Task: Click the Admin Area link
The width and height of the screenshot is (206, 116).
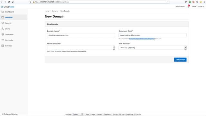Action: [x=180, y=6]
